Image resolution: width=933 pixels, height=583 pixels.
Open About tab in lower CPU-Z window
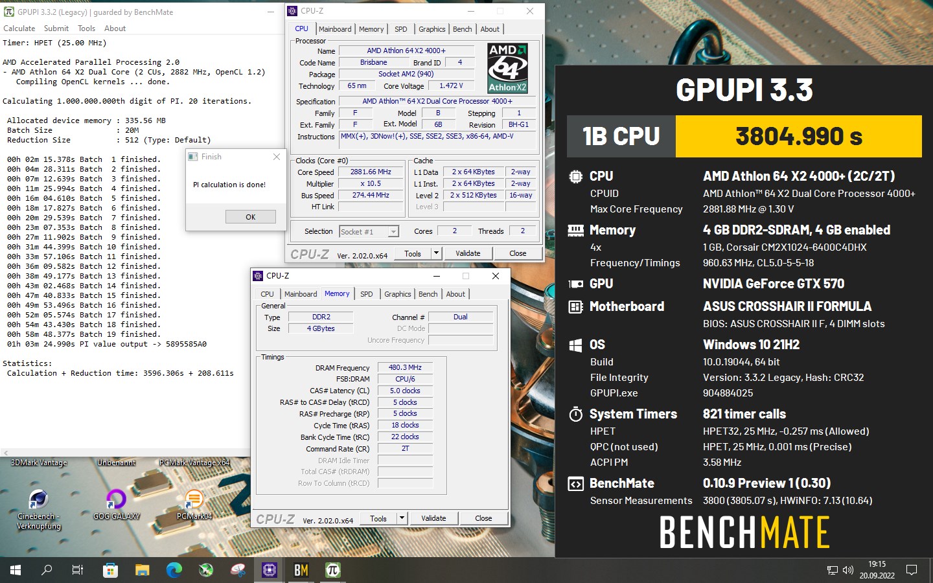pyautogui.click(x=455, y=294)
